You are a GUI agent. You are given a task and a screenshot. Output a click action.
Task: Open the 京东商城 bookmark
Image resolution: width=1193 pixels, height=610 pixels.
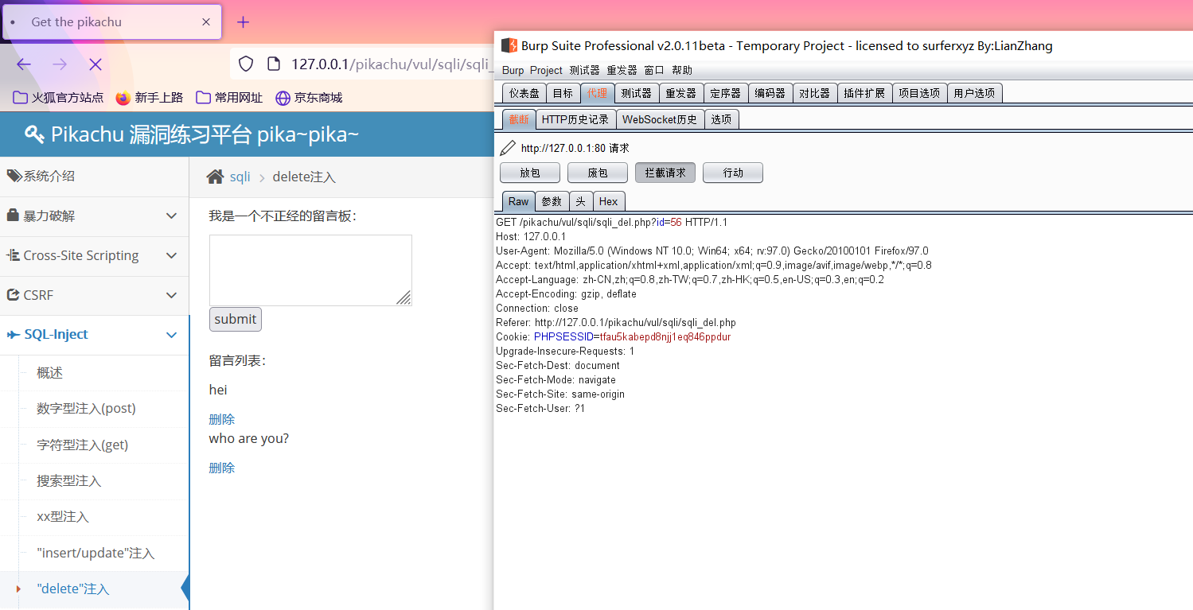pyautogui.click(x=309, y=98)
